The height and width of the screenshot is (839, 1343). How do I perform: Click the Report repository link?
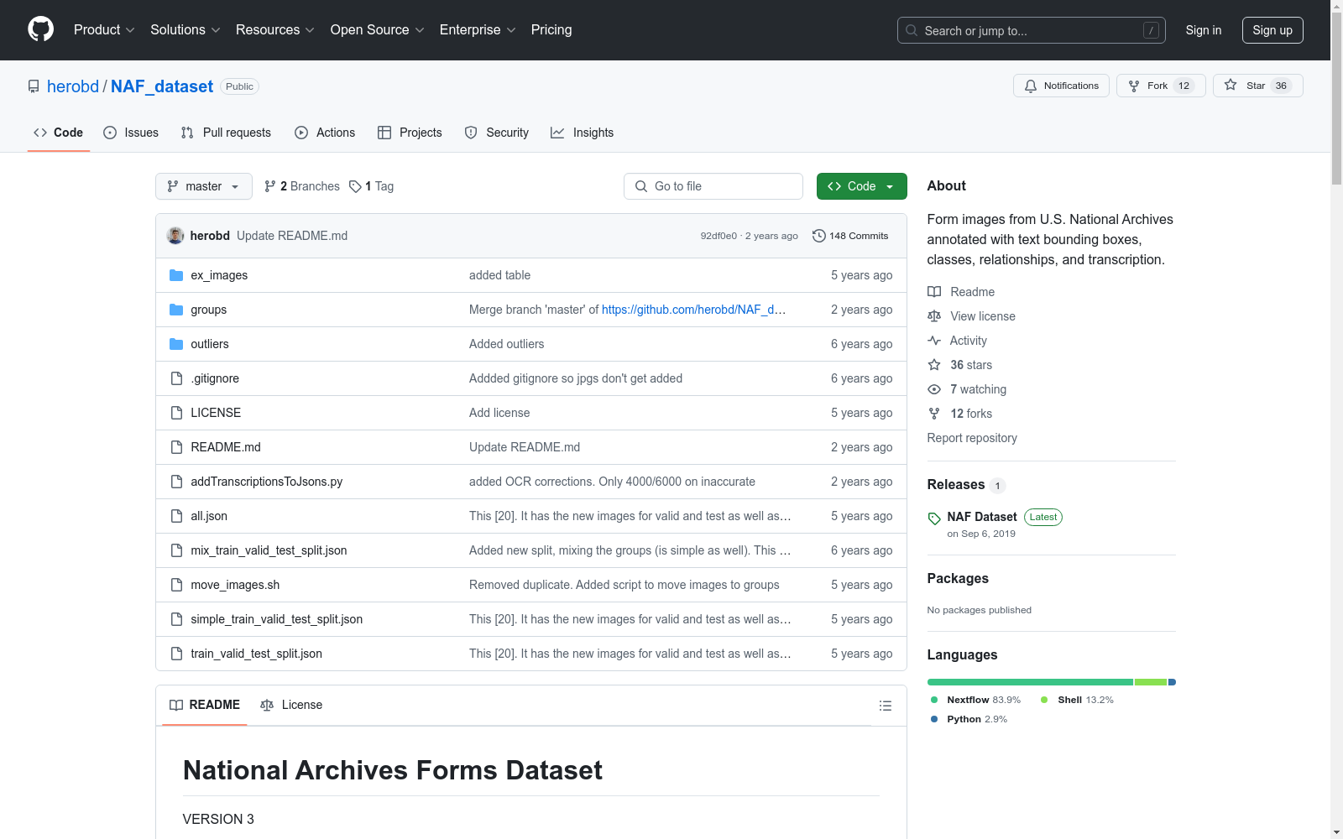972,438
